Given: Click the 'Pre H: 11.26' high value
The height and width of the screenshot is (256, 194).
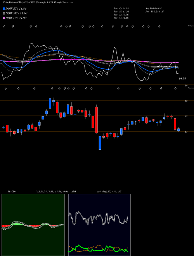Looking at the screenshot, I should pyautogui.click(x=121, y=12).
